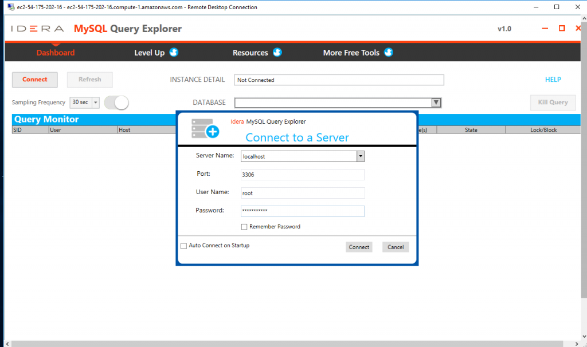Click the IDERA logo
Image resolution: width=587 pixels, height=347 pixels.
coord(37,28)
